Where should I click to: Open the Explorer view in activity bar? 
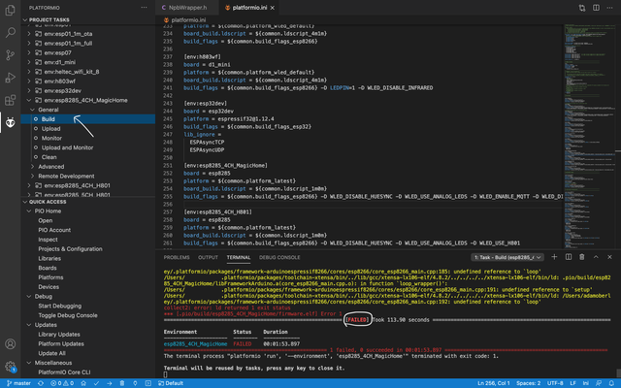click(11, 10)
